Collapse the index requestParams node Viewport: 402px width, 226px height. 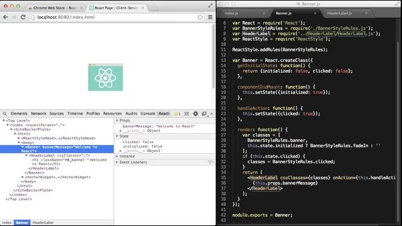tap(8, 125)
